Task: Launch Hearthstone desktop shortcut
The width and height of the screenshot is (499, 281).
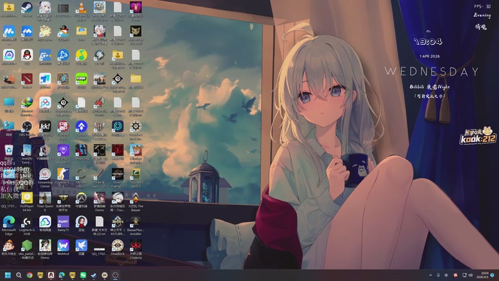Action: [63, 81]
